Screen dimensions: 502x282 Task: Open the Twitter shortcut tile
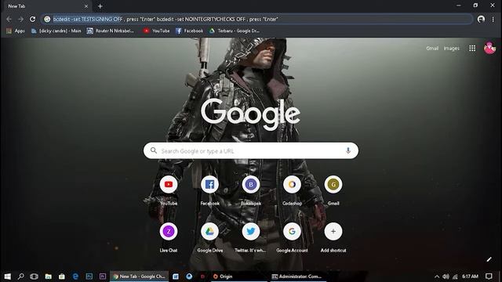click(x=251, y=237)
